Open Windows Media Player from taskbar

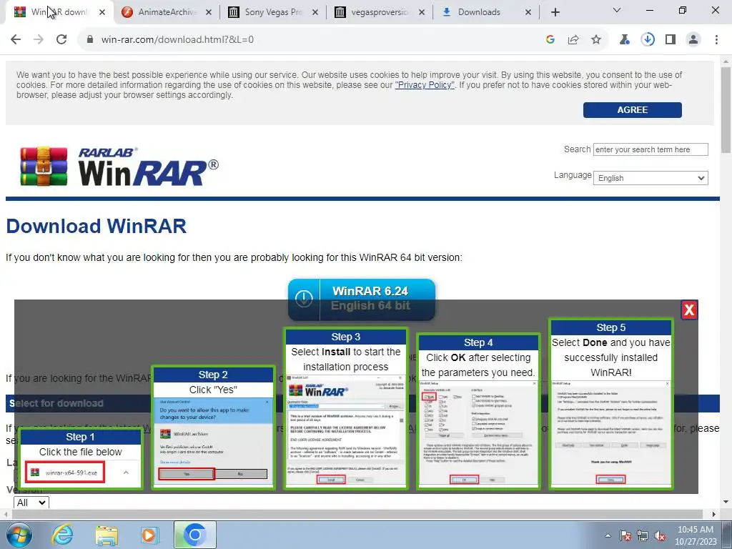150,535
